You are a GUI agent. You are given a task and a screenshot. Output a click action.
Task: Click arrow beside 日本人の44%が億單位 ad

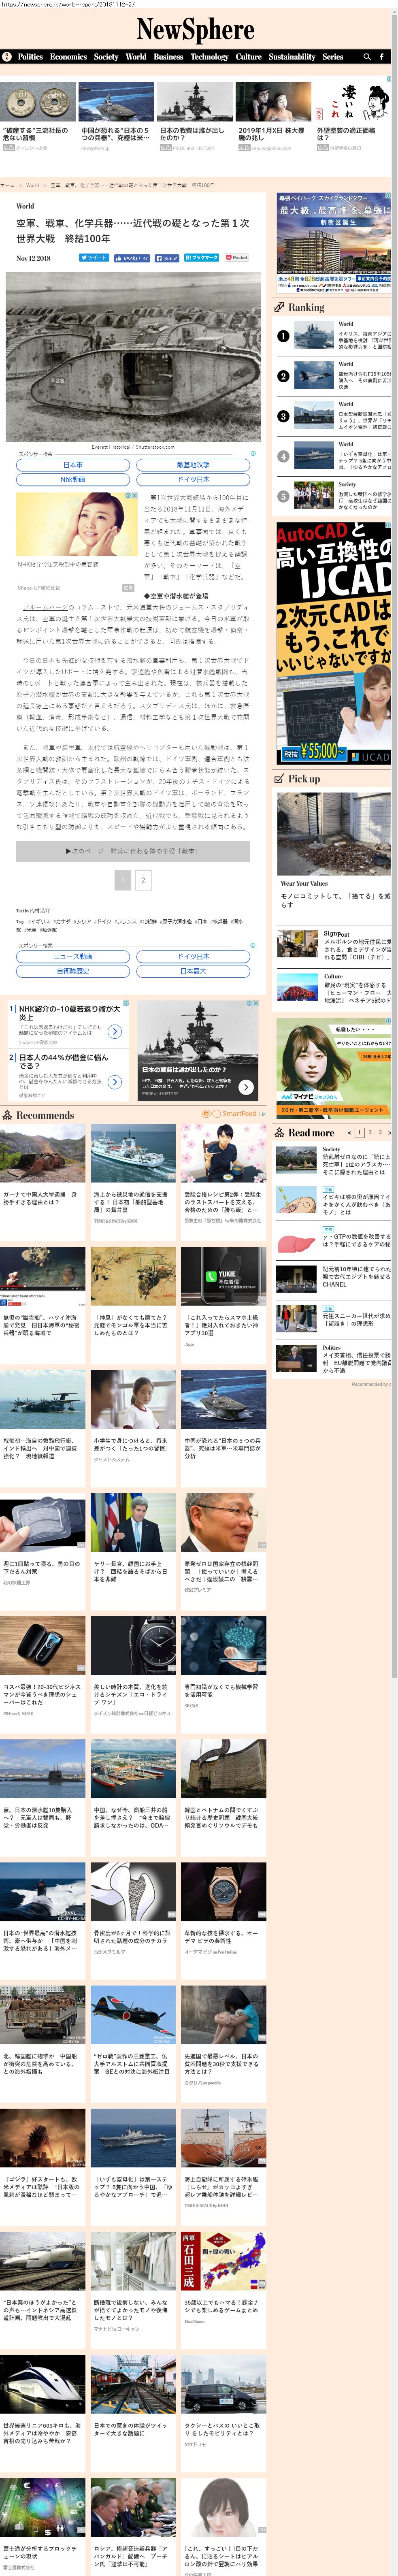tap(115, 1081)
